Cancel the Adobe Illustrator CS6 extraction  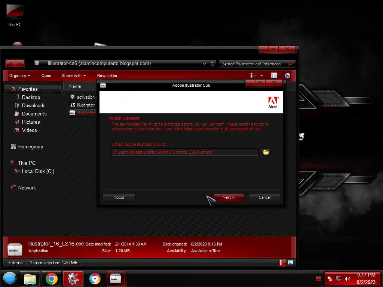[x=264, y=197]
